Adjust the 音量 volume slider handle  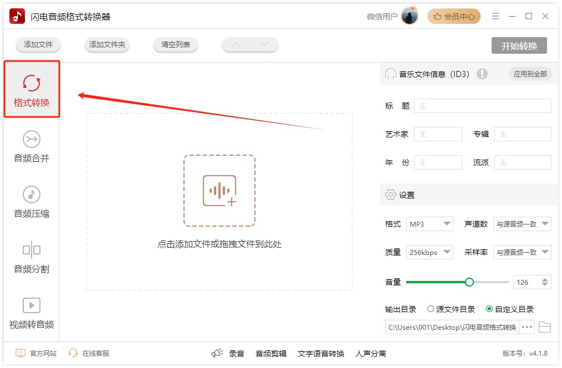point(469,282)
